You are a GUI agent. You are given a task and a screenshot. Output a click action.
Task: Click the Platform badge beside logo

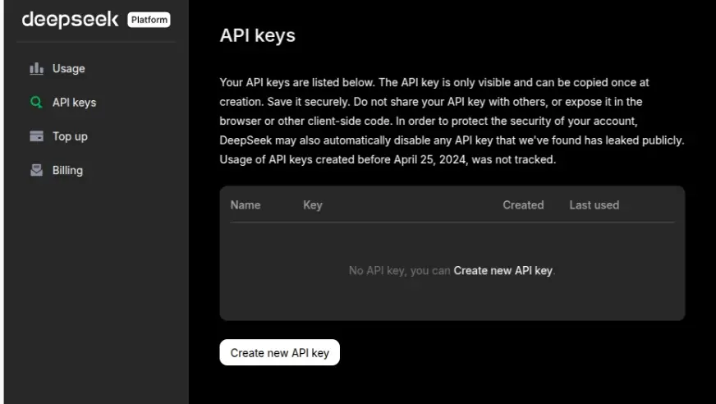coord(149,20)
